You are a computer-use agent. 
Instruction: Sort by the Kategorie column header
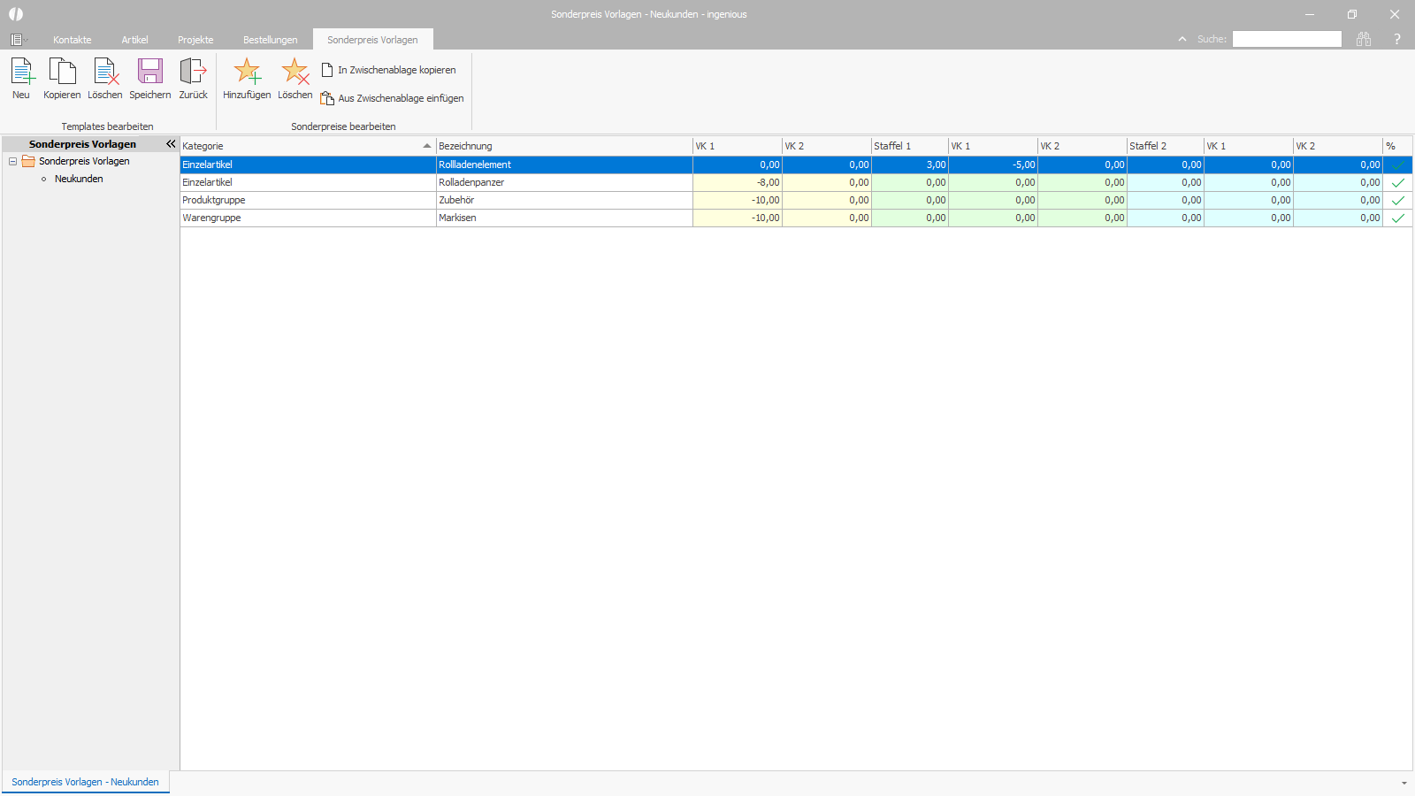[308, 146]
